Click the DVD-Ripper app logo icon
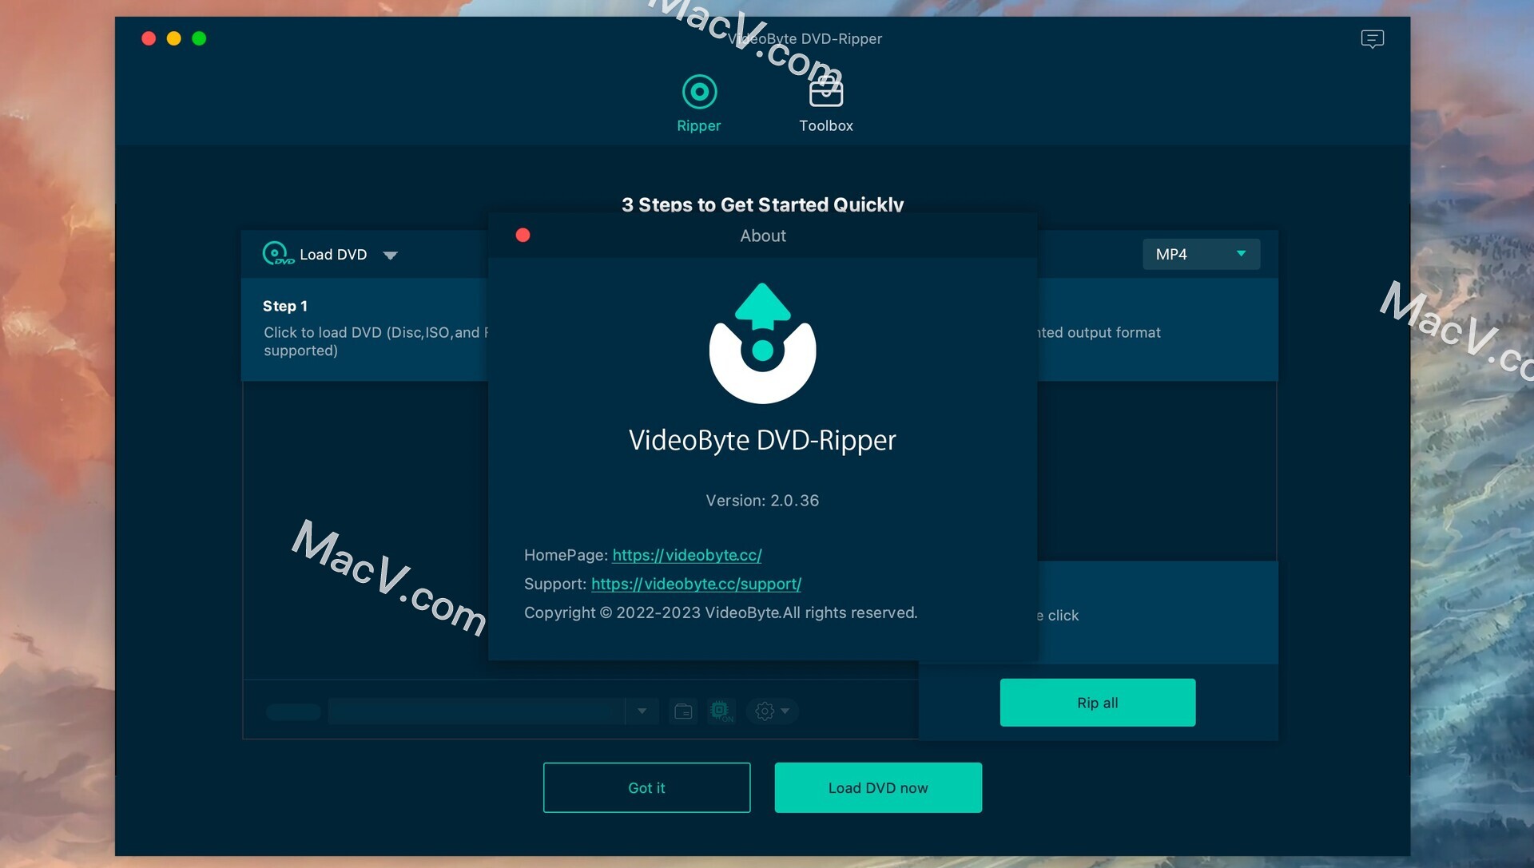 tap(761, 341)
